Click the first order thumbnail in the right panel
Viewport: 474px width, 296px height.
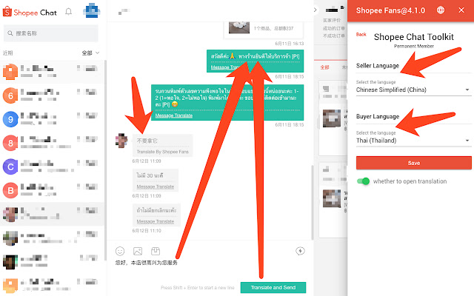point(331,118)
